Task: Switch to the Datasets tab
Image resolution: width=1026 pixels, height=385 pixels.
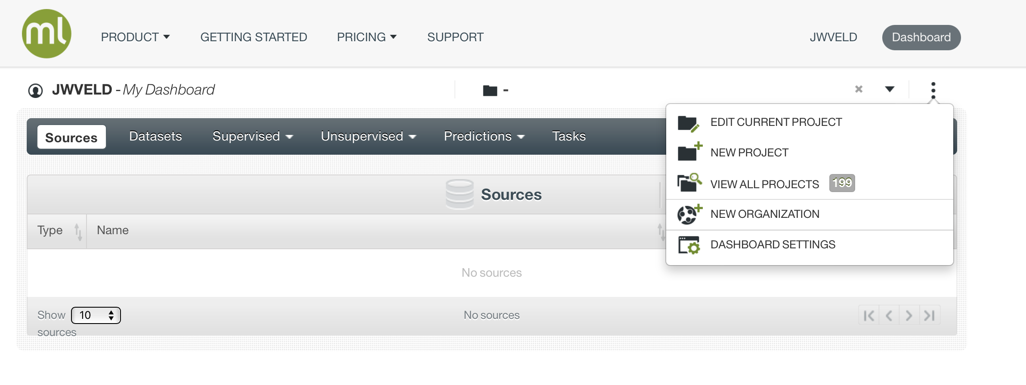Action: pos(155,136)
